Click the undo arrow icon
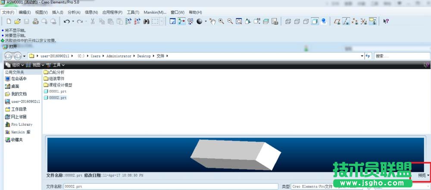 66,21
